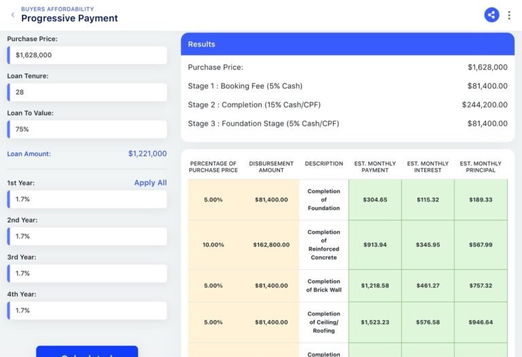Click the $244,200.00 Stage 2 amount

point(485,105)
